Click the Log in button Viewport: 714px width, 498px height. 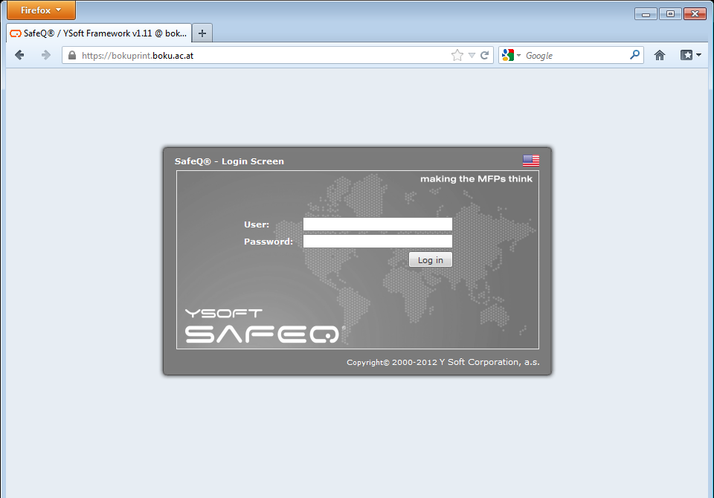tap(431, 260)
